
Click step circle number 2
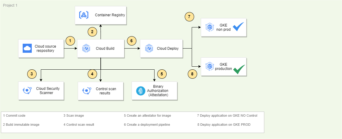pyautogui.click(x=92, y=31)
